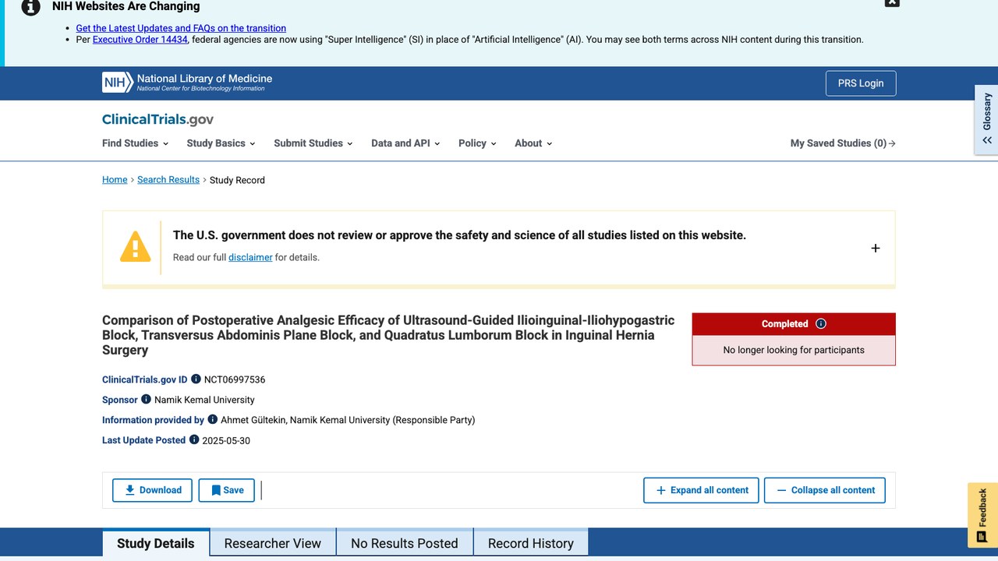
Task: Close the NIH Websites Are Changing banner
Action: (892, 2)
